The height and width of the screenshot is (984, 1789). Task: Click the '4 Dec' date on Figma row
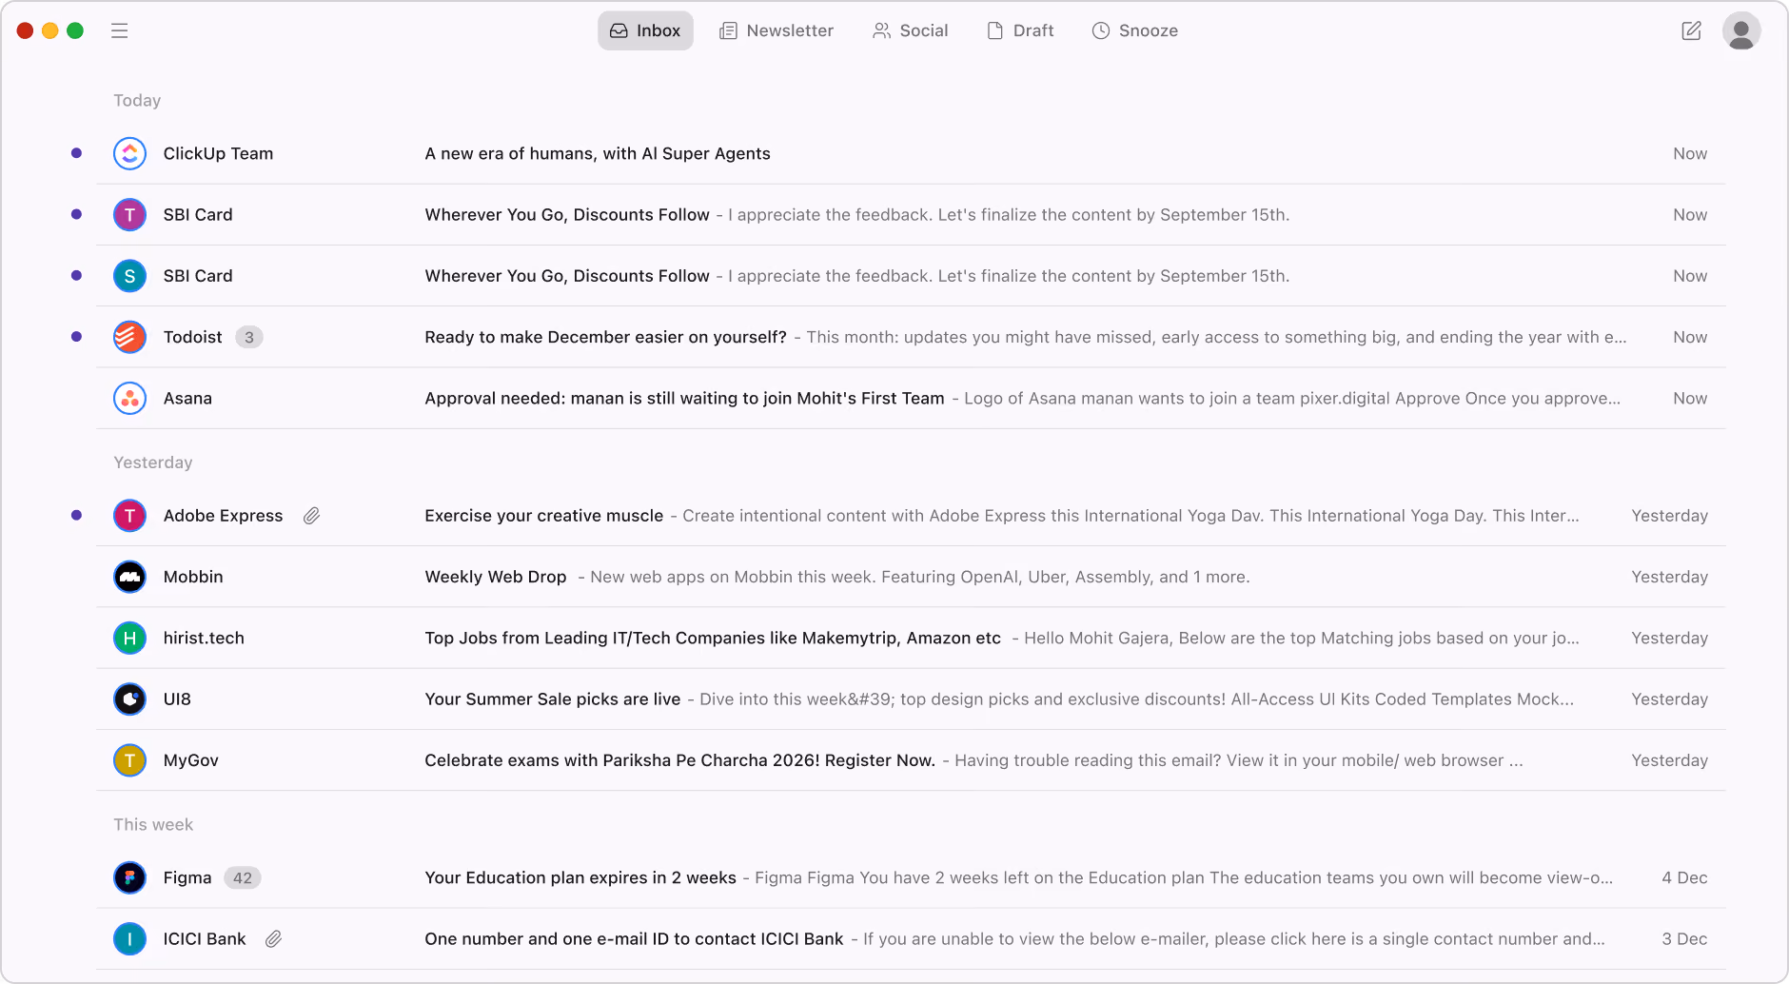[1684, 877]
